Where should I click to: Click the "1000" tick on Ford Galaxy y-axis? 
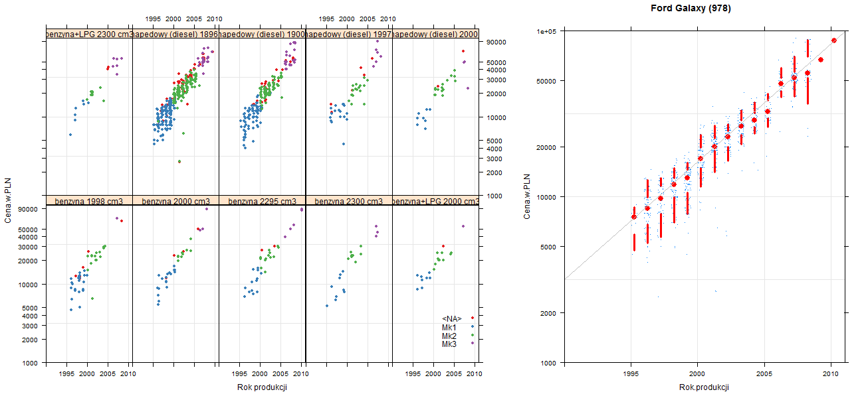[549, 363]
